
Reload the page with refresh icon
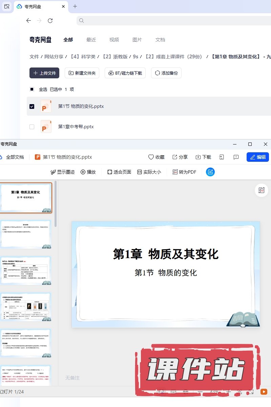[x=50, y=21]
